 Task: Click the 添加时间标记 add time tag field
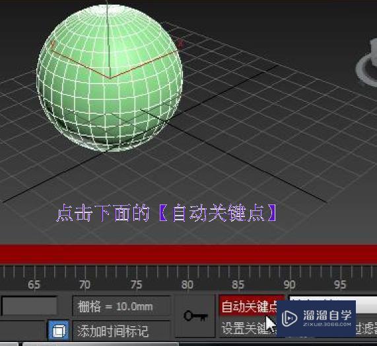[121, 330]
